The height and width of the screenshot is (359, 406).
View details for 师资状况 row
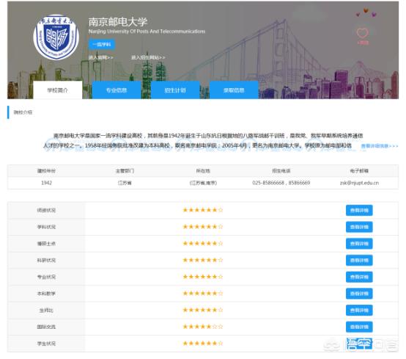[x=359, y=210]
